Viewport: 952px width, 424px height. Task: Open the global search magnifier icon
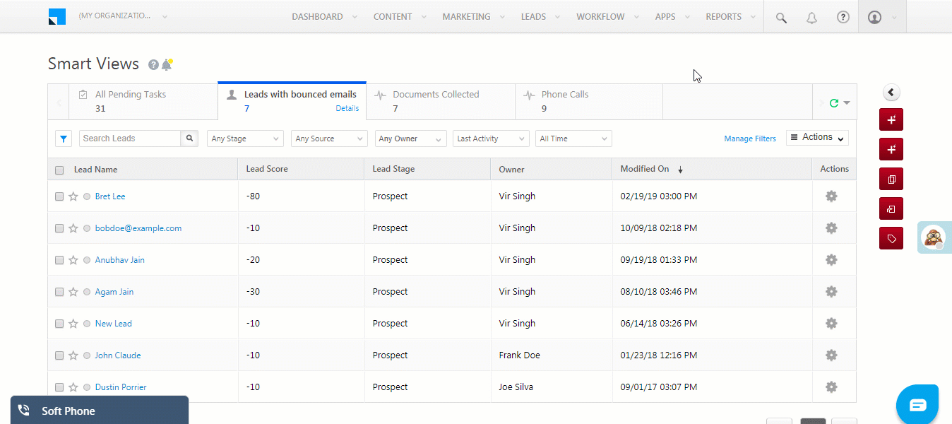click(x=781, y=18)
